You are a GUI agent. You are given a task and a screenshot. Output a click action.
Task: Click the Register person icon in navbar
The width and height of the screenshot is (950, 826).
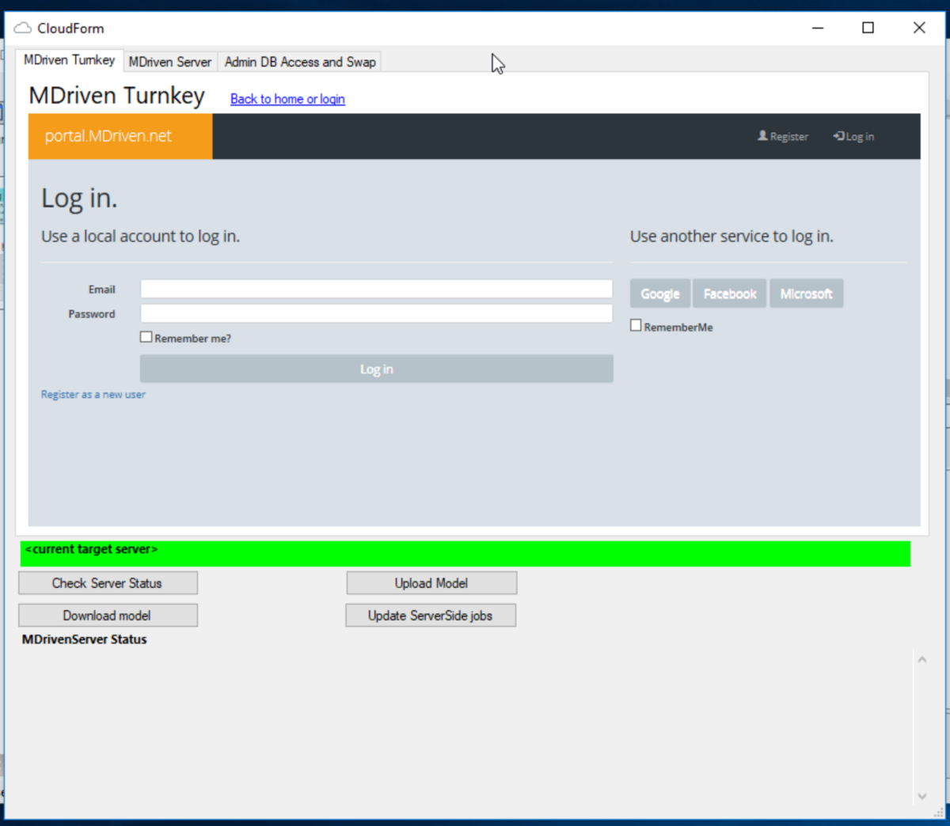[762, 136]
